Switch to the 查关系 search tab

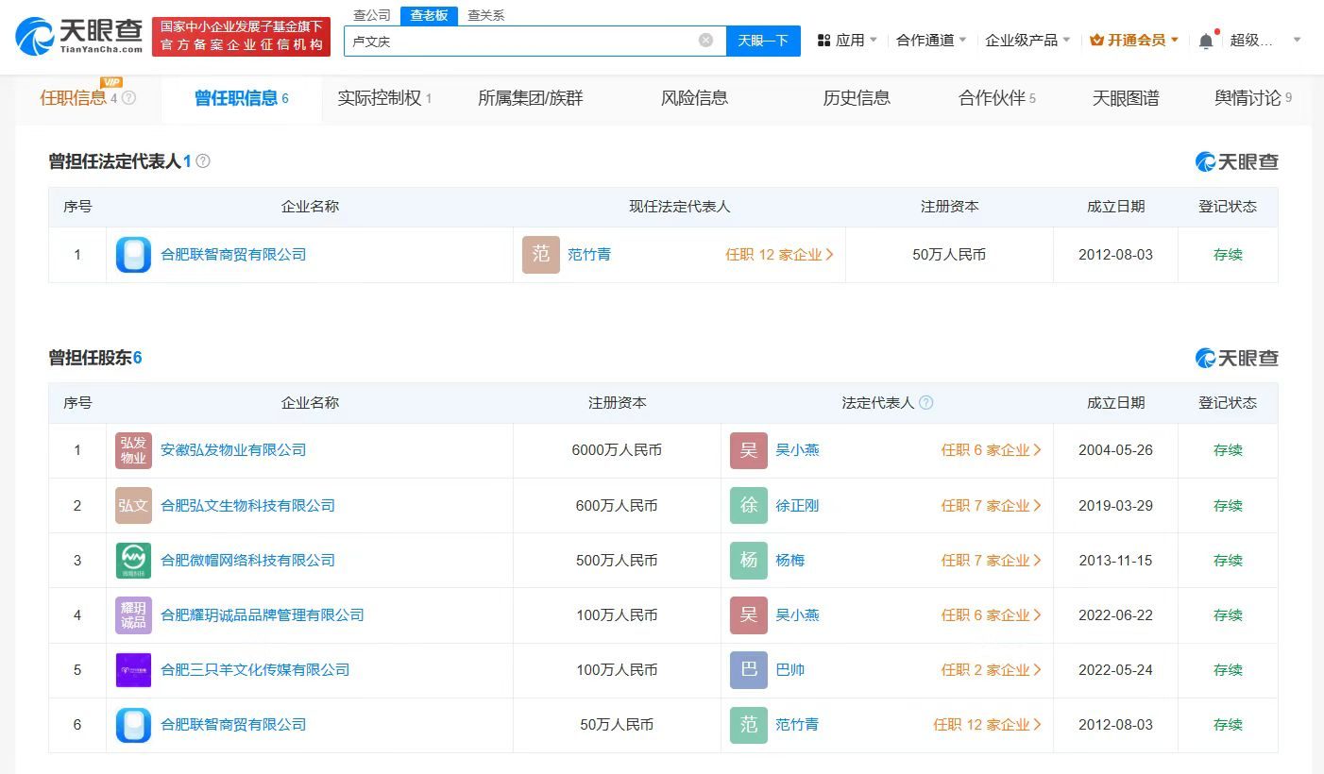click(x=484, y=15)
